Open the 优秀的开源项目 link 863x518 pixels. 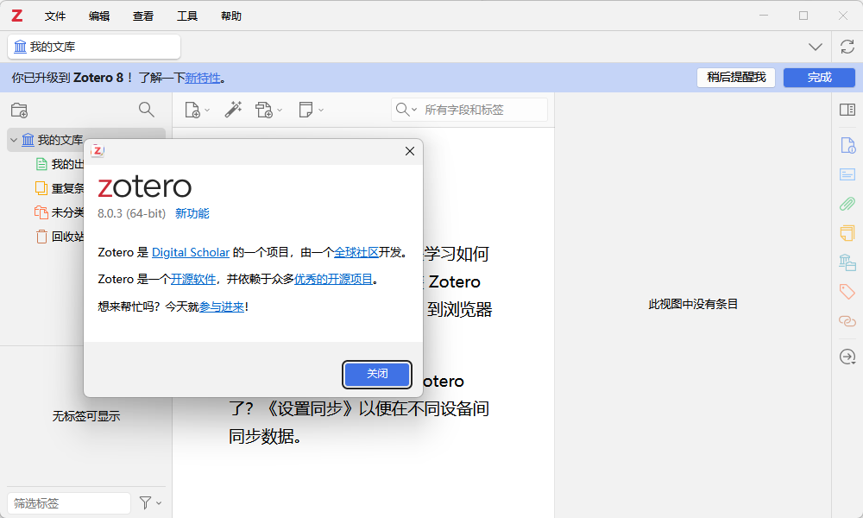pyautogui.click(x=333, y=279)
